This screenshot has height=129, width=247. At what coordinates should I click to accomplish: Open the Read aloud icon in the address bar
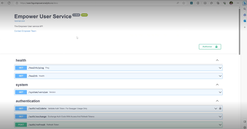point(178,3)
